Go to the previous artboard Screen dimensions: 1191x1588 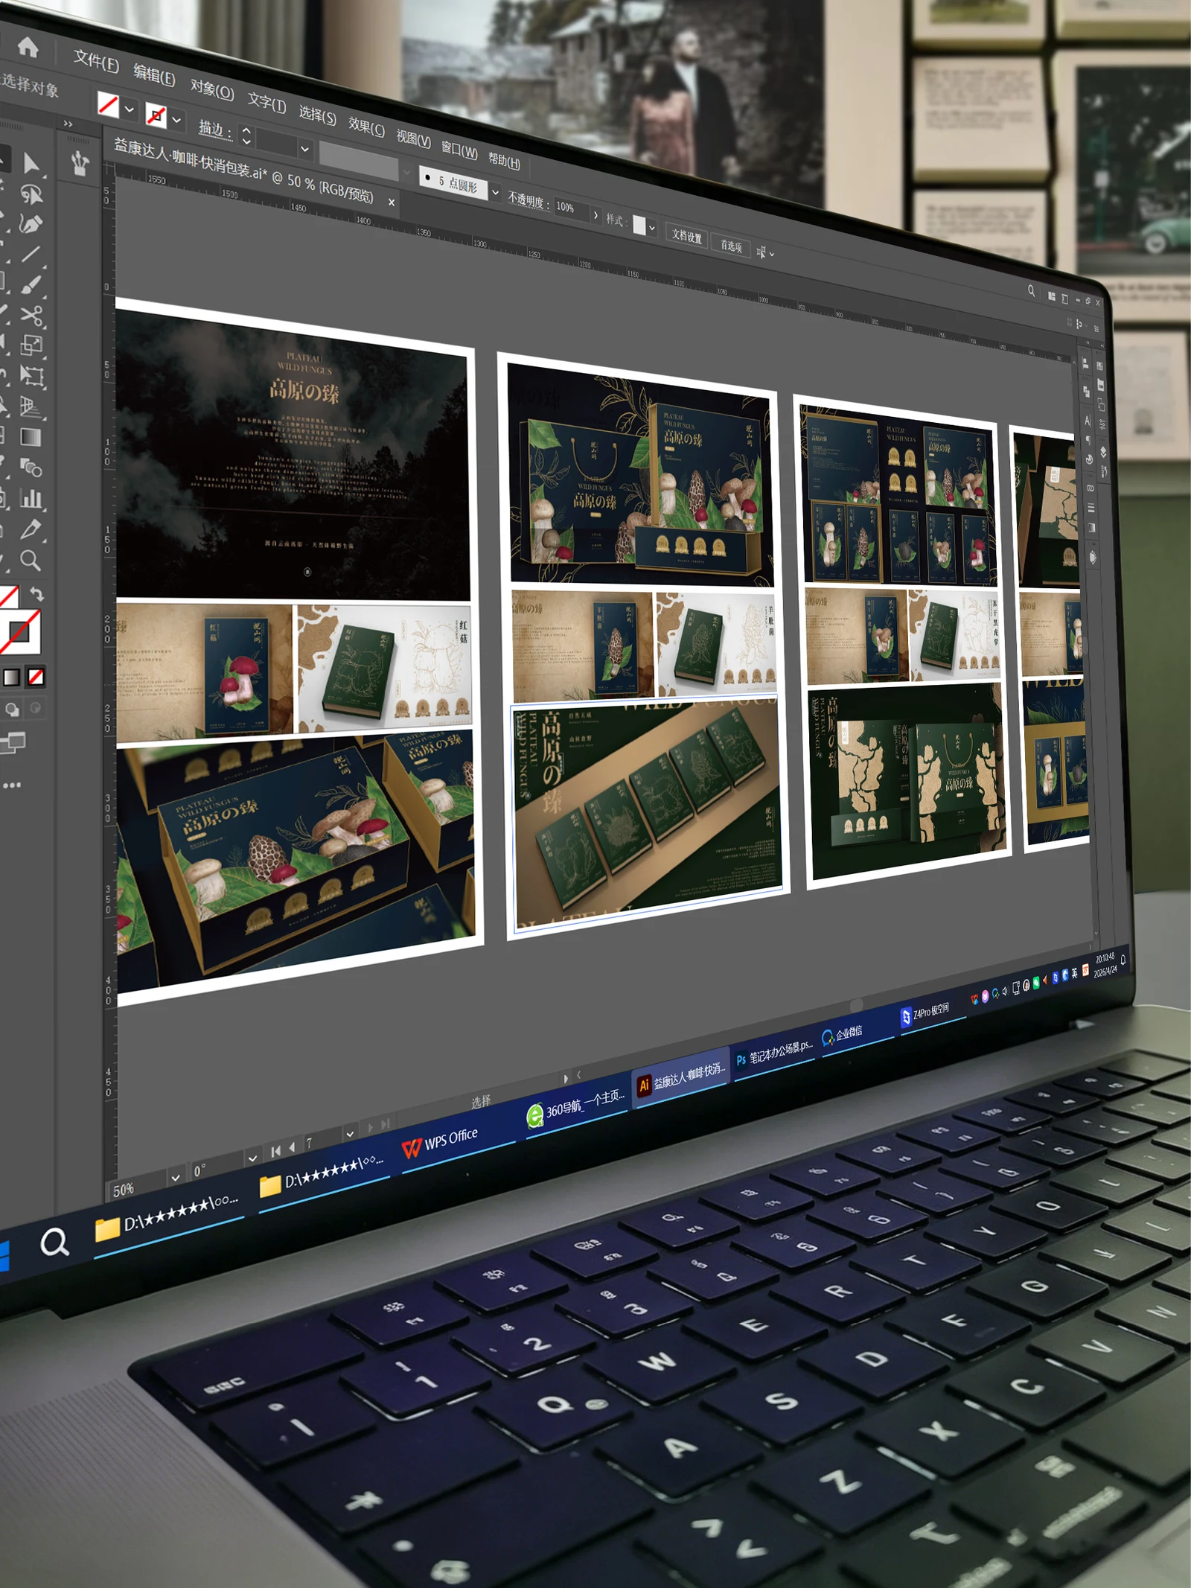tap(292, 1147)
